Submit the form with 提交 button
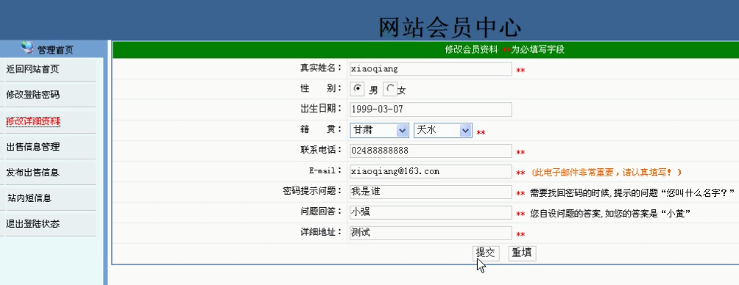This screenshot has height=285, width=739. point(486,253)
